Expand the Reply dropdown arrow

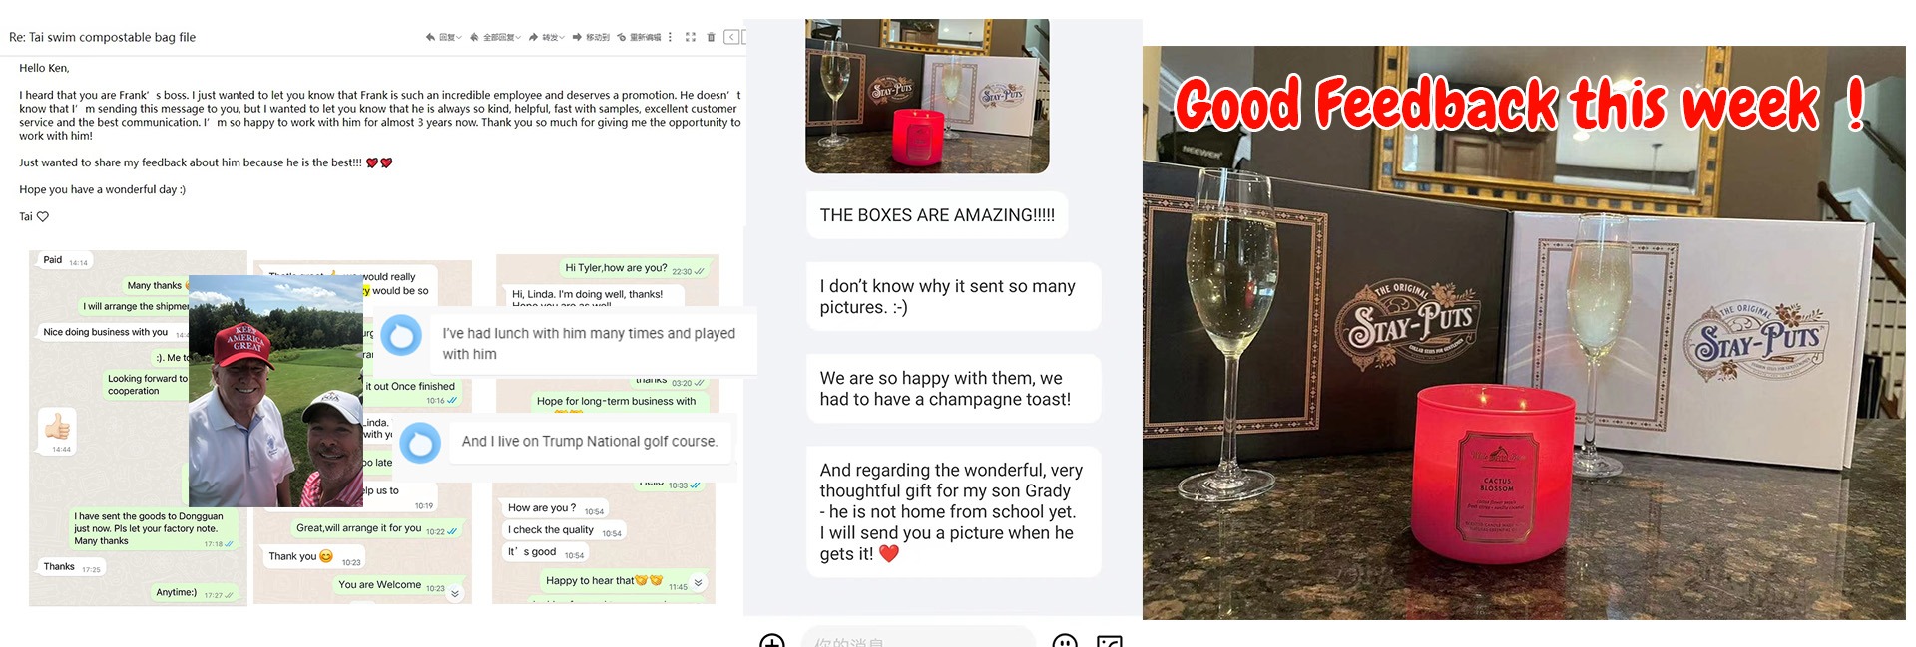pyautogui.click(x=459, y=37)
